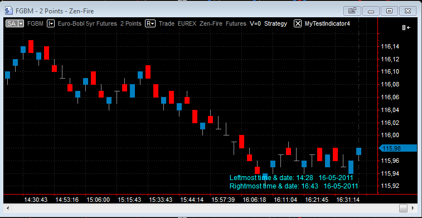The width and height of the screenshot is (422, 218).
Task: Click the 16:21:45 time axis label
Action: click(317, 200)
